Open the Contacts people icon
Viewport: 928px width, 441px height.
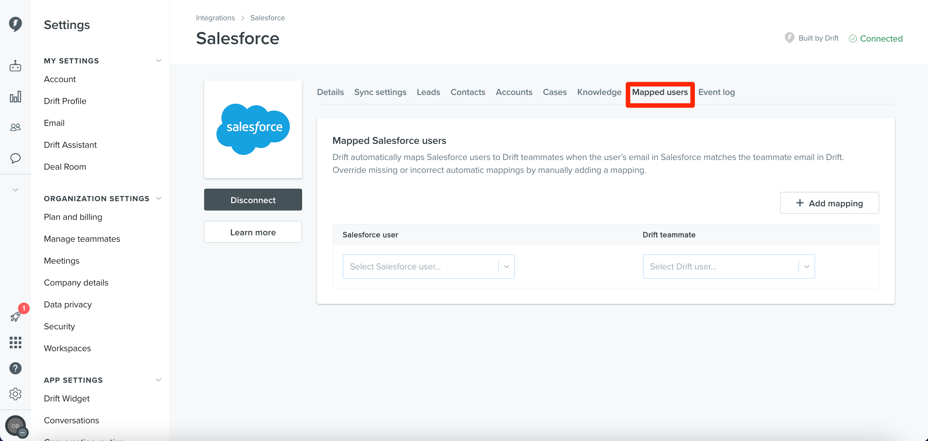[x=15, y=127]
